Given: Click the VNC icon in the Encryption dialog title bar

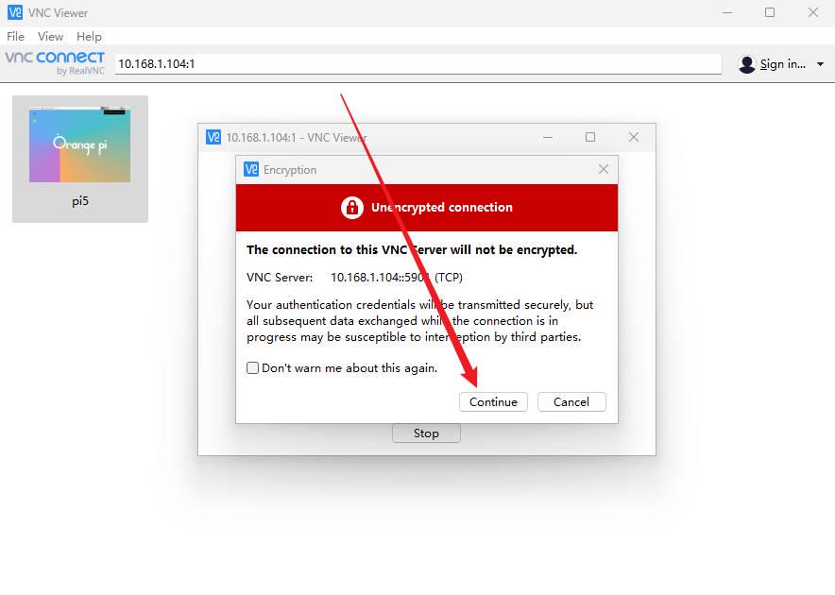Looking at the screenshot, I should (251, 169).
